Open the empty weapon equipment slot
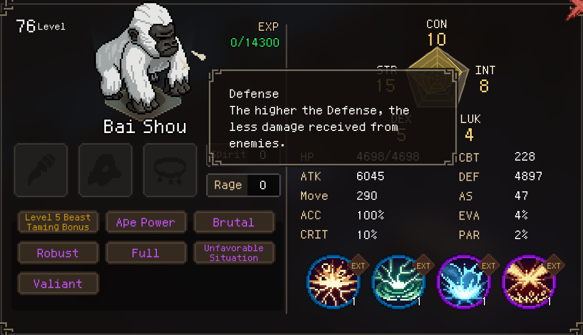Viewport: 583px width, 335px height. [x=41, y=170]
